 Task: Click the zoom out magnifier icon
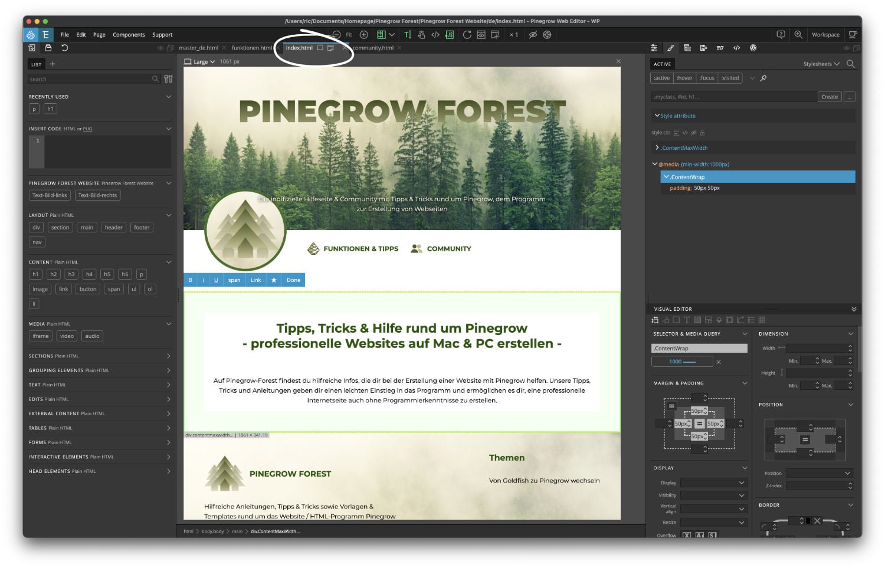click(x=336, y=35)
